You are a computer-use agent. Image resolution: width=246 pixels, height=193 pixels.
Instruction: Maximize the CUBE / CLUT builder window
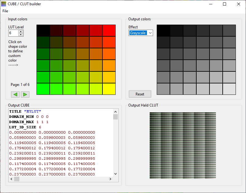[225, 4]
